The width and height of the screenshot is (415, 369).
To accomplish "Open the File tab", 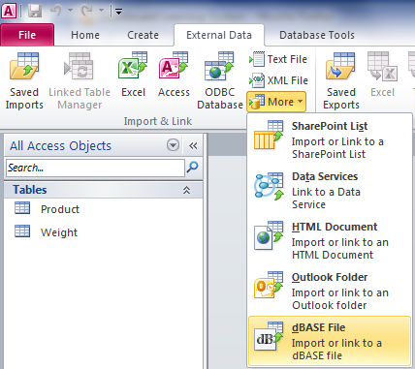I will [27, 35].
